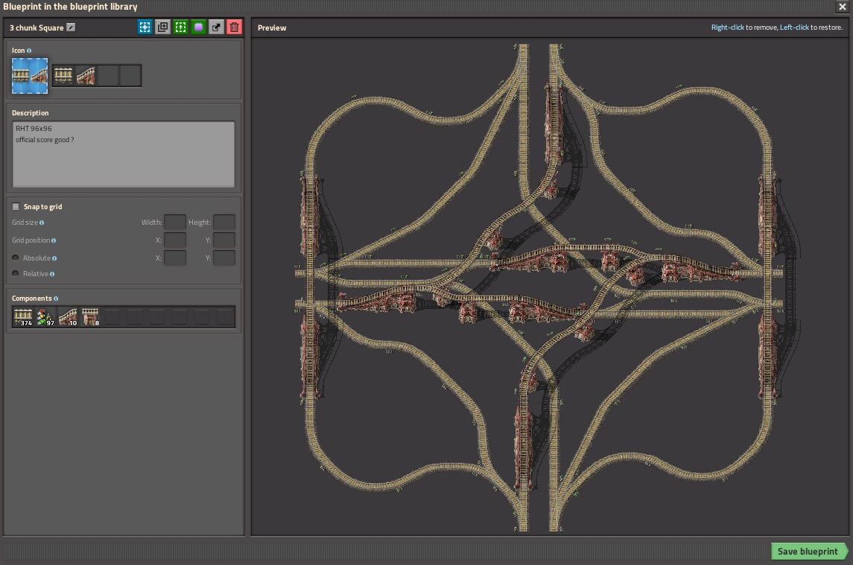The height and width of the screenshot is (565, 853).
Task: Click the green dashed box with arrow icon
Action: [x=180, y=28]
